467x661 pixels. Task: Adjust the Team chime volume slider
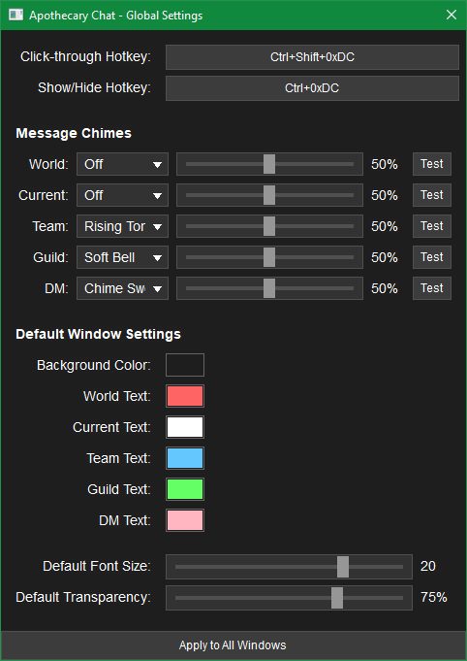269,226
